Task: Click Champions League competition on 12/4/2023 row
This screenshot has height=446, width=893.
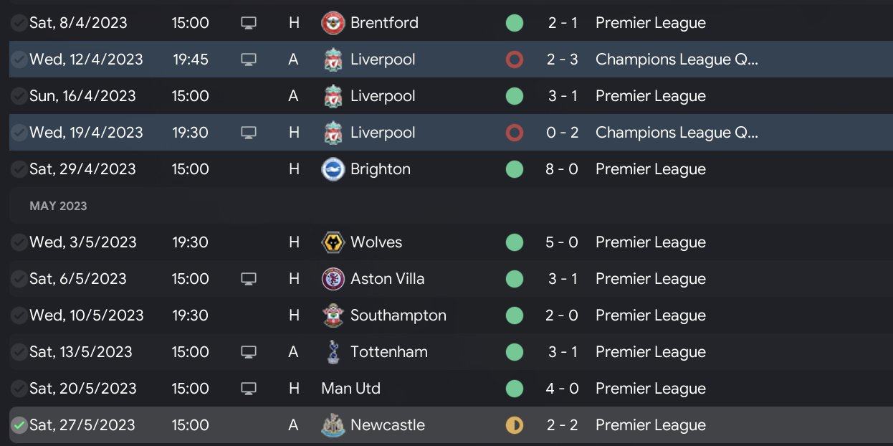Action: [x=676, y=60]
